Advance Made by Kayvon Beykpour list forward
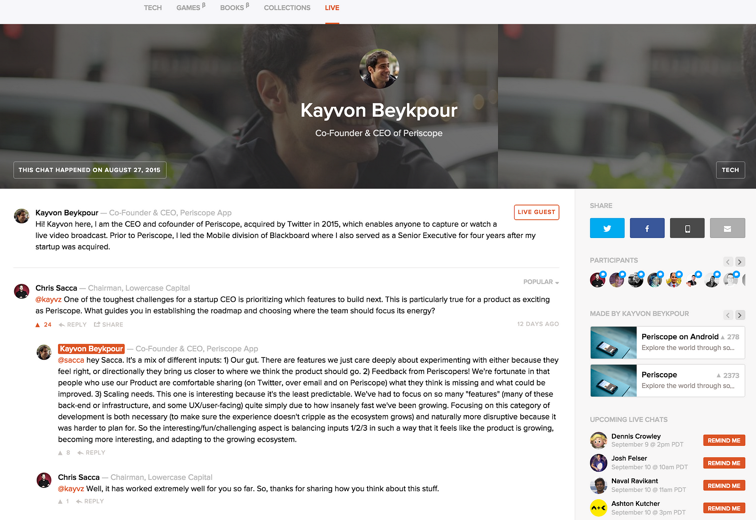 pos(740,315)
